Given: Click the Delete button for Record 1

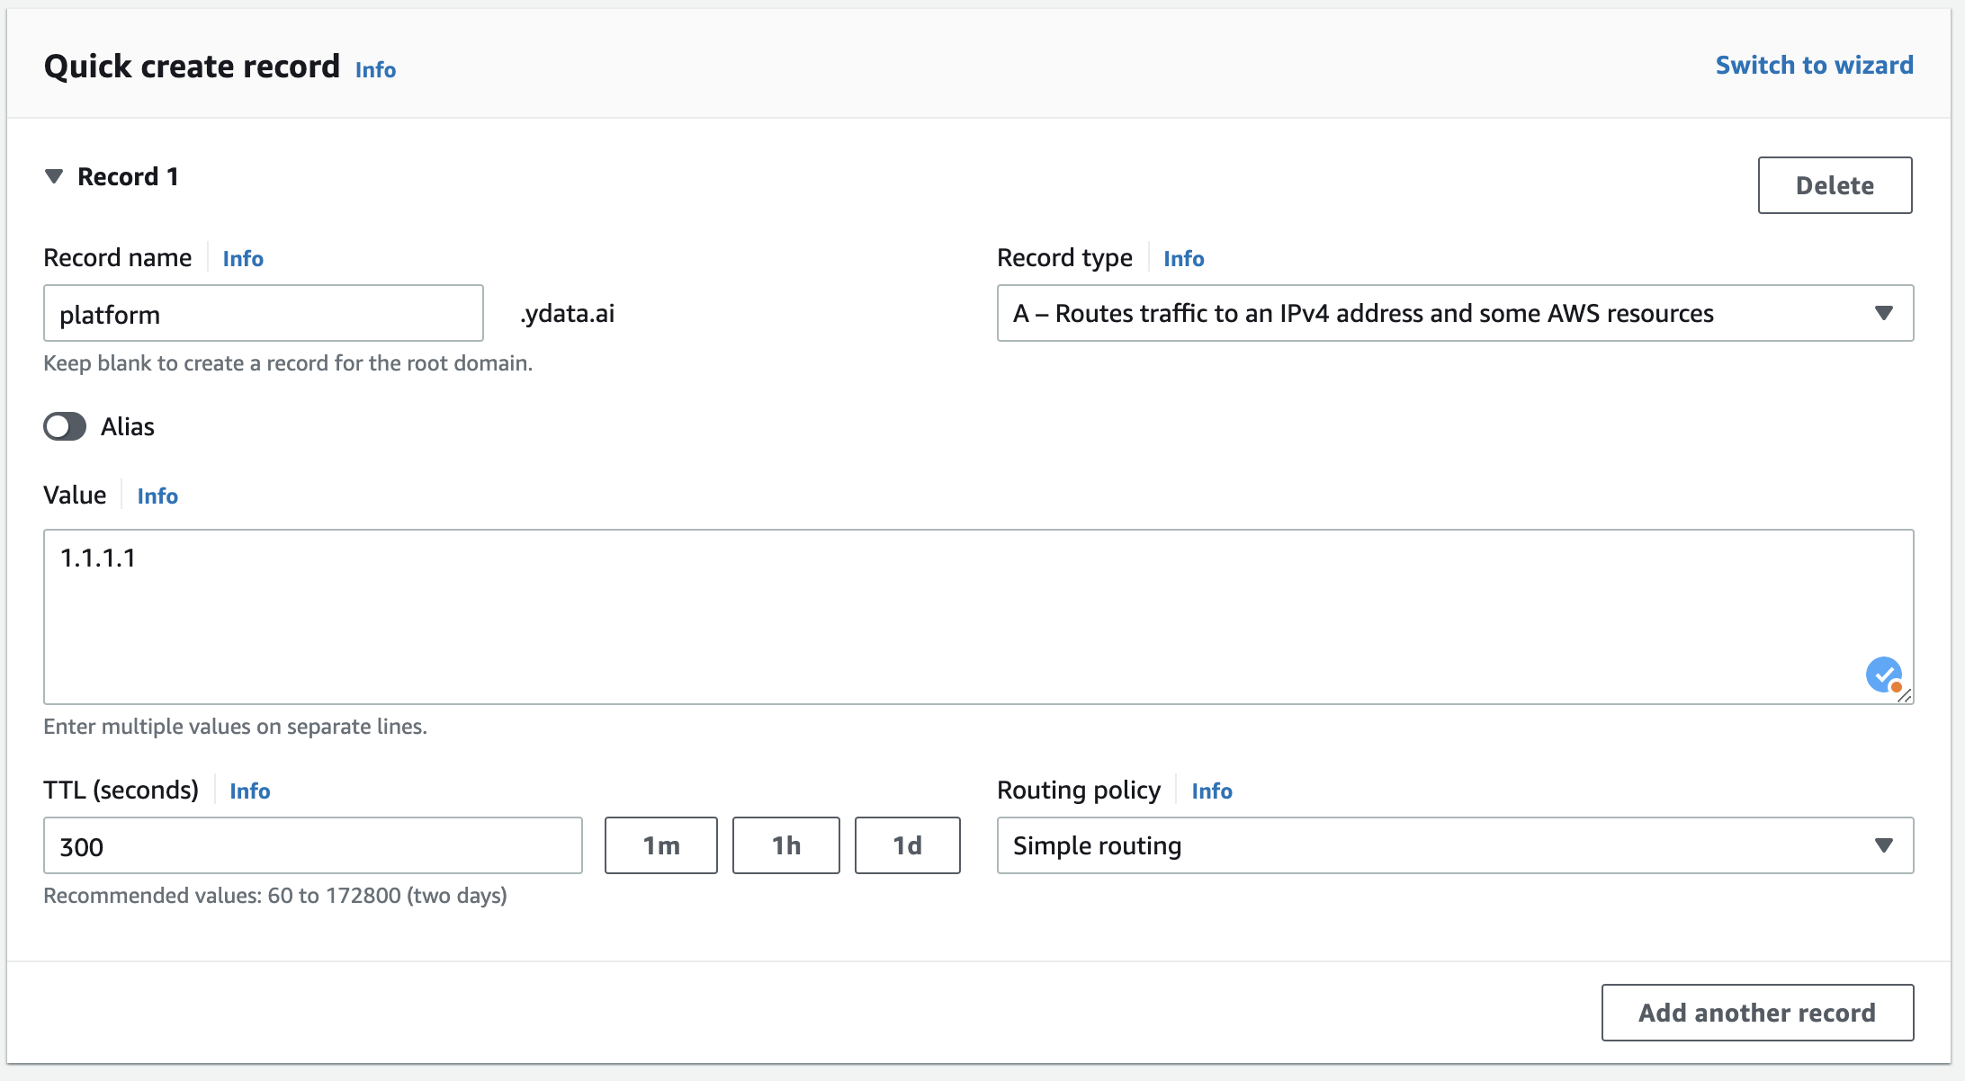Looking at the screenshot, I should pyautogui.click(x=1835, y=185).
